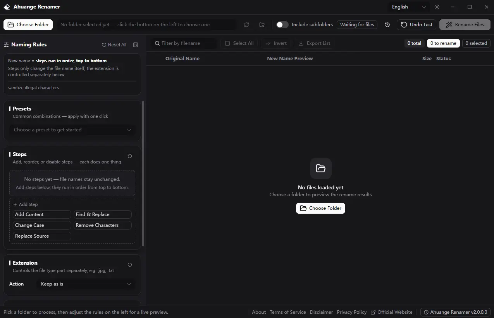Click the Filter by filename field
Screen dimensions: 494x318
(184, 43)
